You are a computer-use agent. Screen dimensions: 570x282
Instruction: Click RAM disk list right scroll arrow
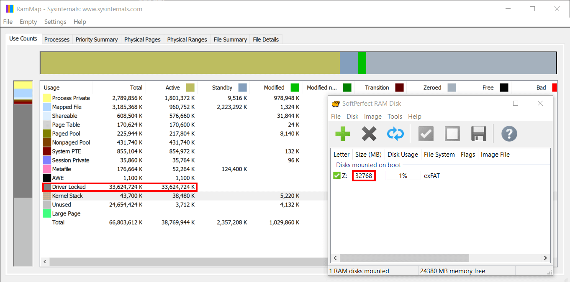(x=546, y=258)
